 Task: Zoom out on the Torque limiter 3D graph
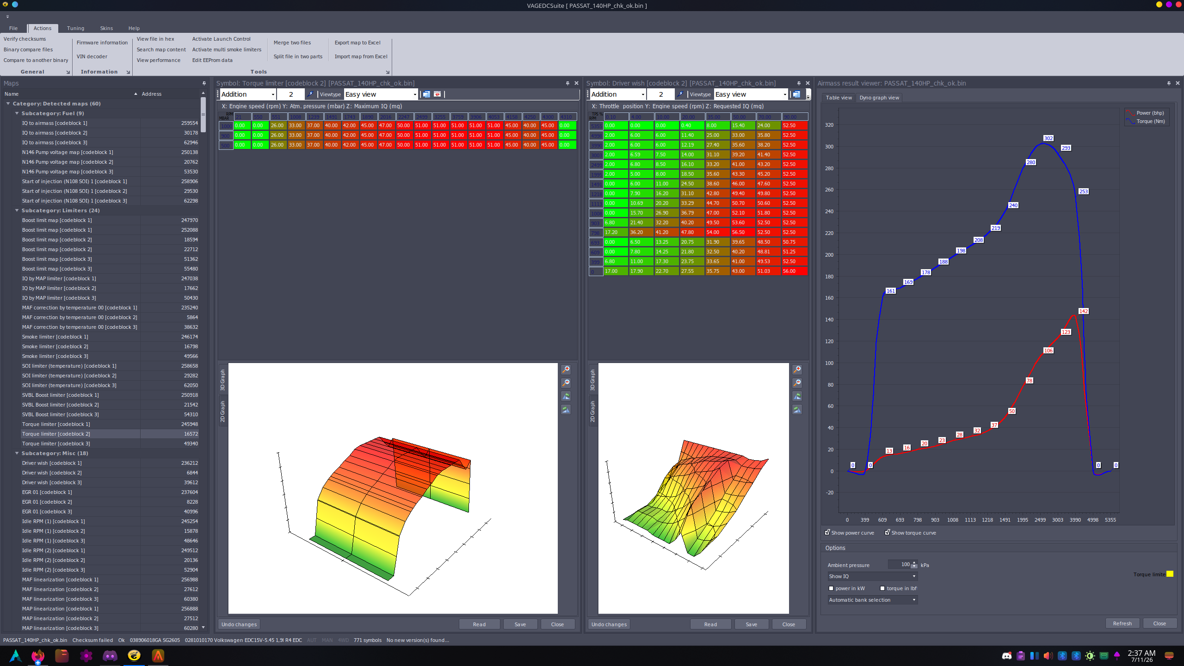click(566, 383)
